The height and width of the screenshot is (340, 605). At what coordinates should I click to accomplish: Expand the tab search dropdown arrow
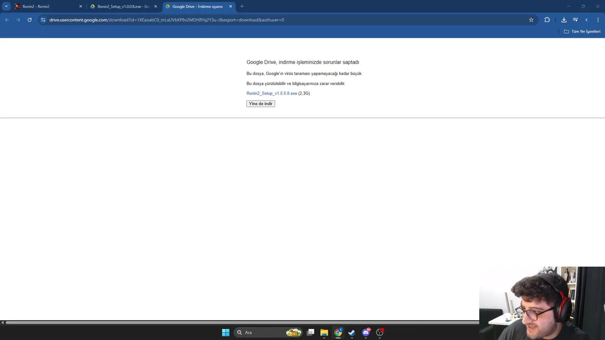6,7
